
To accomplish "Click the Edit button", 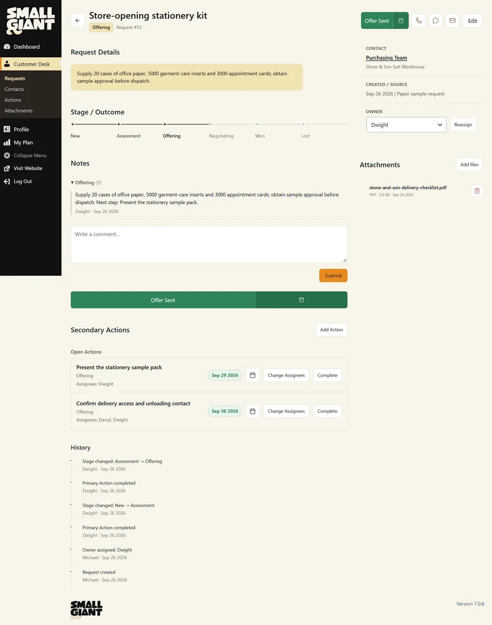I will click(472, 21).
